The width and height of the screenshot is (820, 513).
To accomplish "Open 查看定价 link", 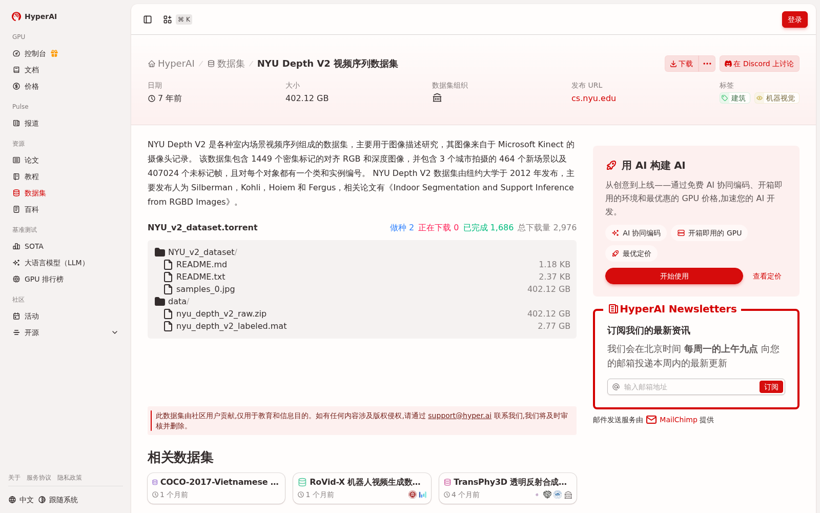I will (x=767, y=276).
